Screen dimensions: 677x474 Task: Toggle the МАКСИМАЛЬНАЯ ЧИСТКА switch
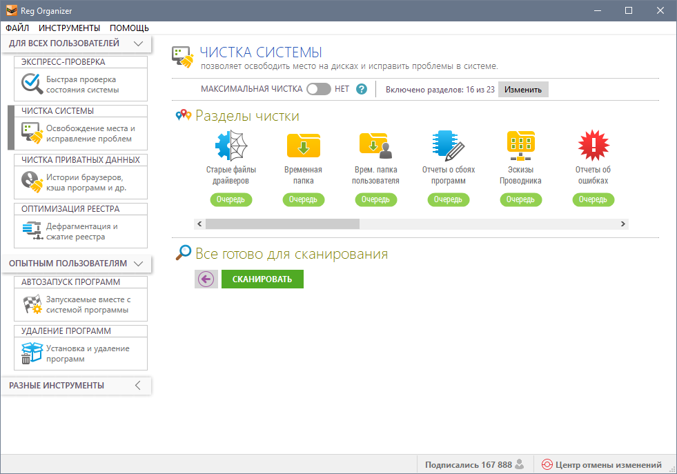pos(319,90)
